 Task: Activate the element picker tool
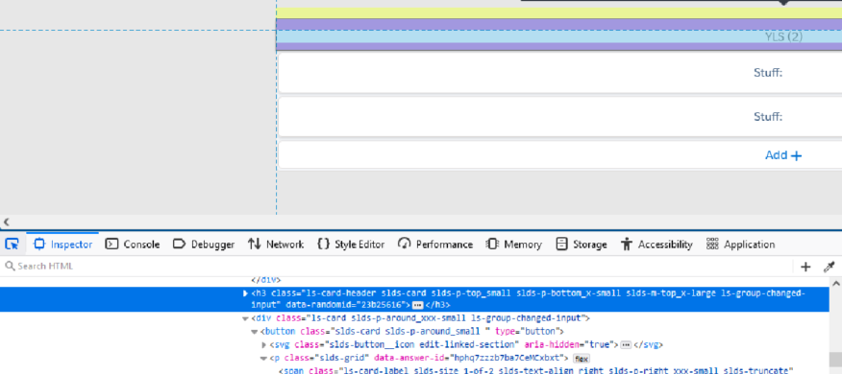pos(12,245)
